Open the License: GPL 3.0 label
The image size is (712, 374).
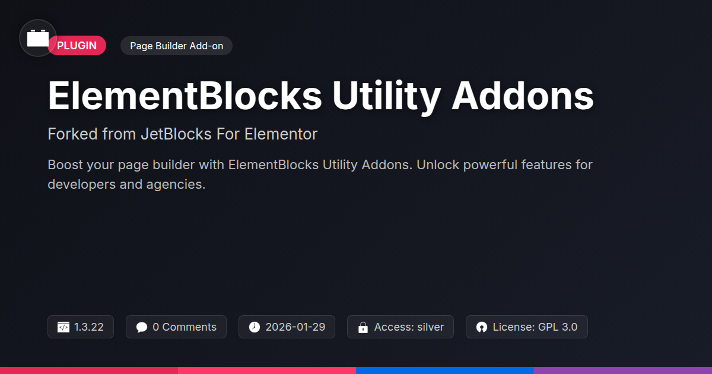coord(535,327)
